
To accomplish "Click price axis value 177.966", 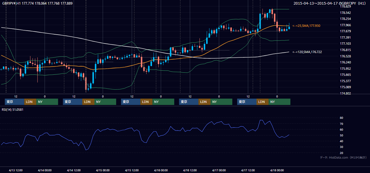I will click(x=345, y=25).
